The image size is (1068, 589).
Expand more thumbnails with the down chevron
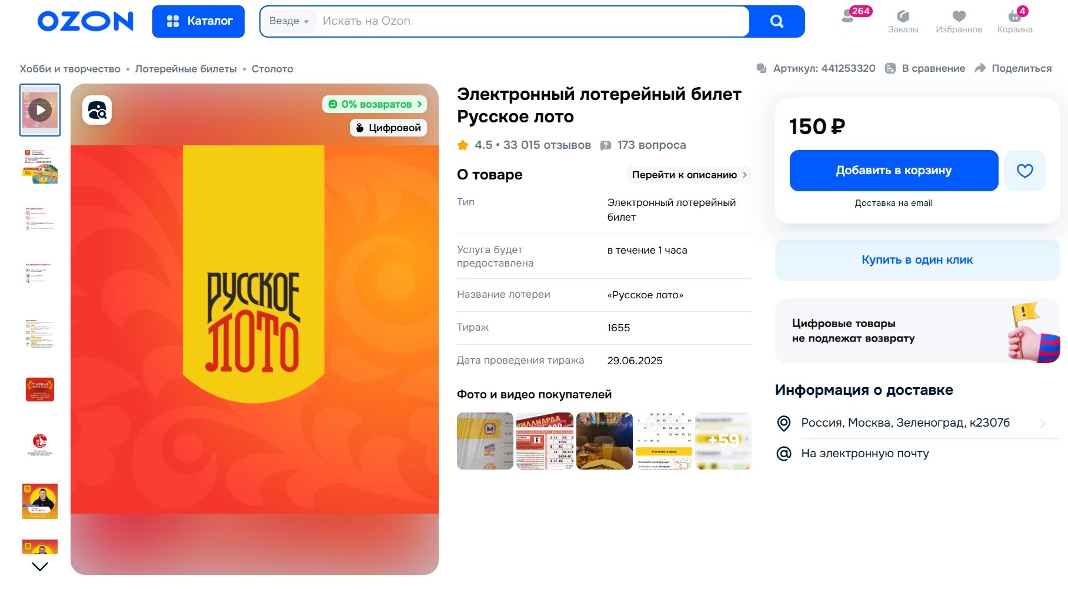tap(39, 567)
